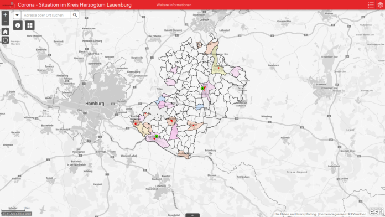The width and height of the screenshot is (385, 217).
Task: Click the Esri logo
Action: (x=376, y=211)
